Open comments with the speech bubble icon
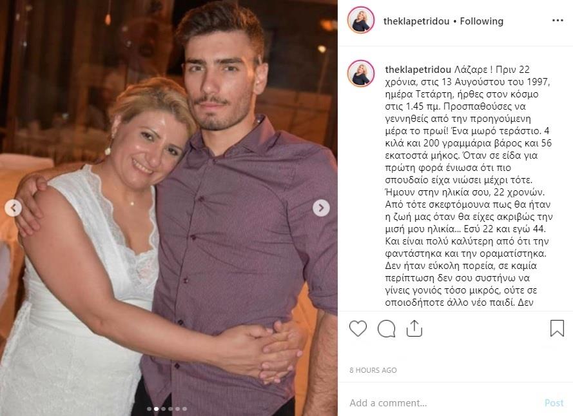The height and width of the screenshot is (416, 573). point(386,328)
